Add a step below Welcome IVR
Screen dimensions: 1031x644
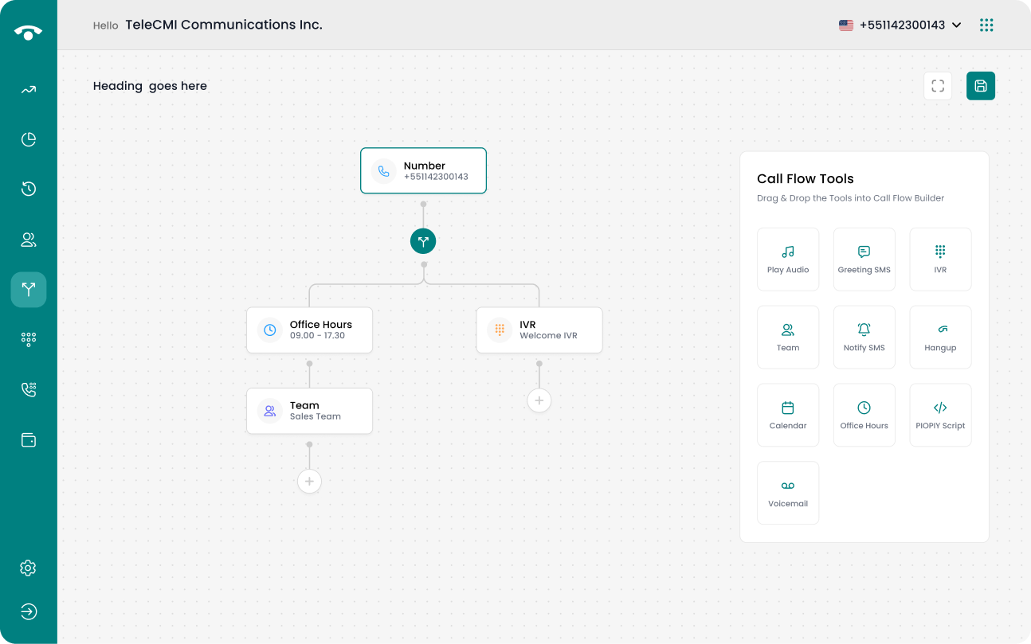(539, 400)
